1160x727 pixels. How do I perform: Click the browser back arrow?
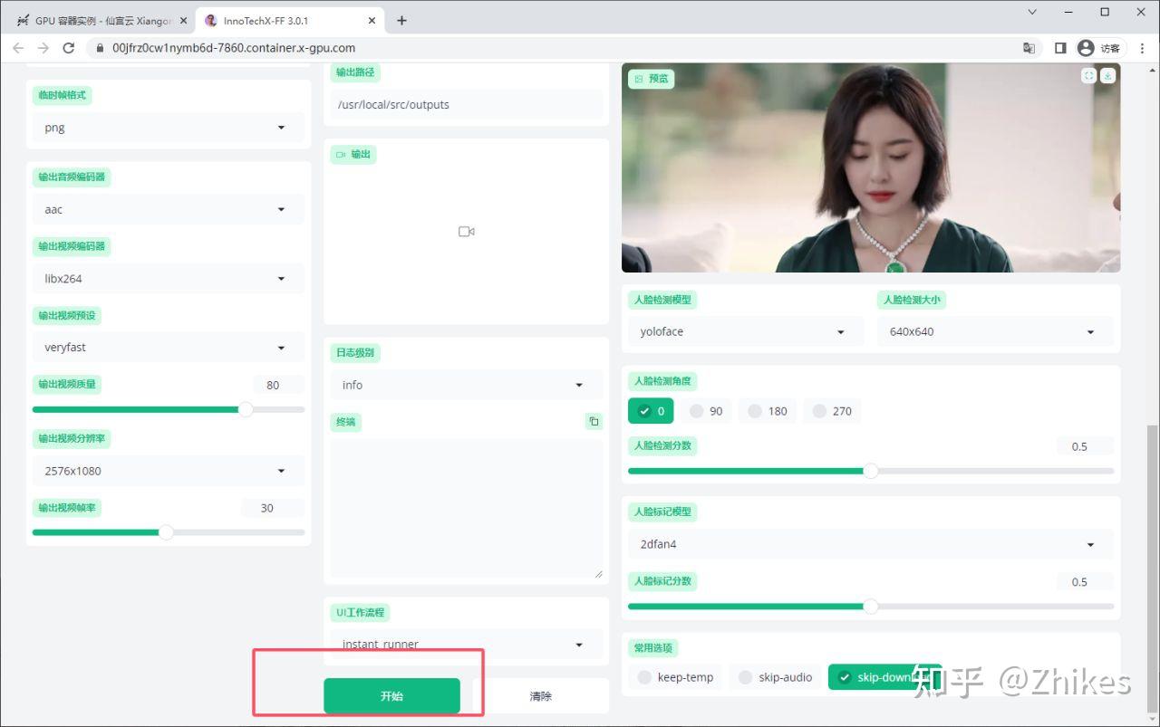[19, 48]
